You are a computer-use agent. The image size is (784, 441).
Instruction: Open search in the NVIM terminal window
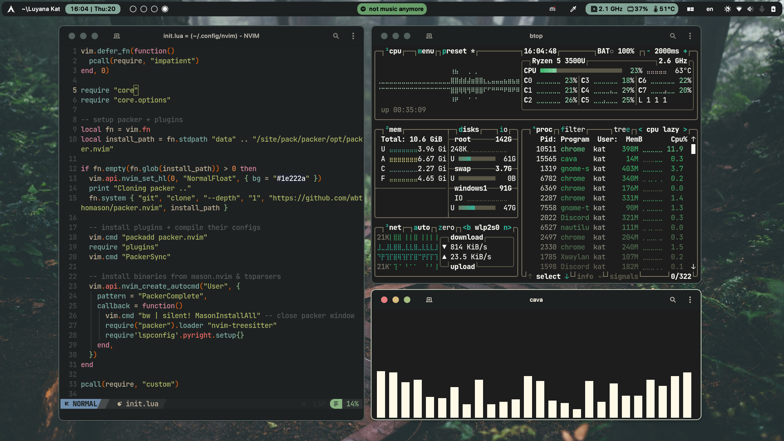coord(336,36)
